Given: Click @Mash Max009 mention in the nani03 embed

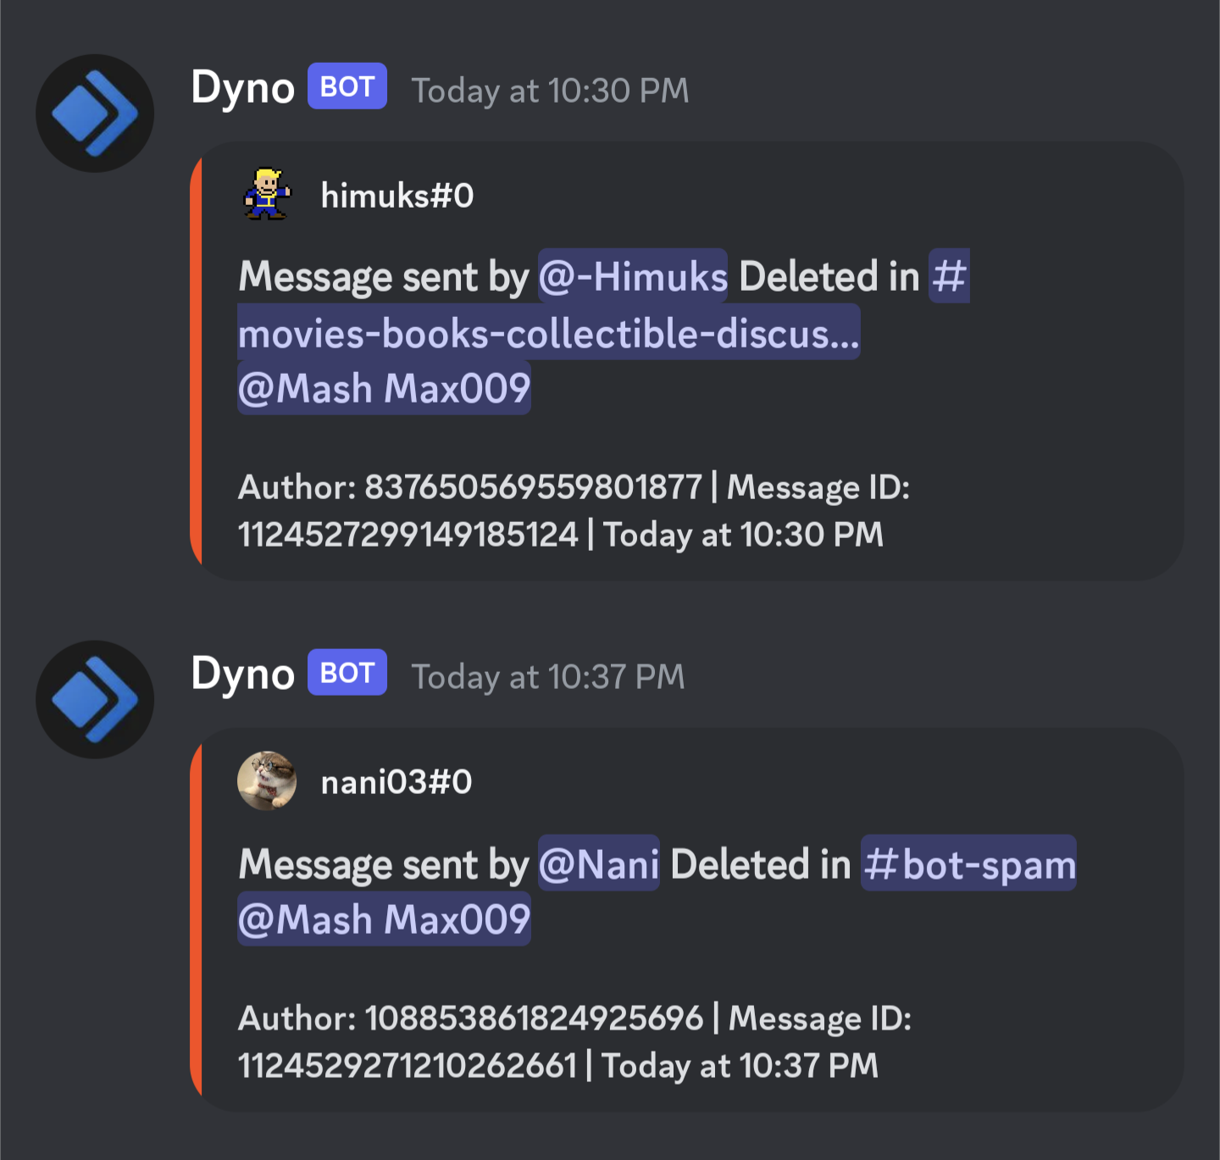Looking at the screenshot, I should point(384,919).
